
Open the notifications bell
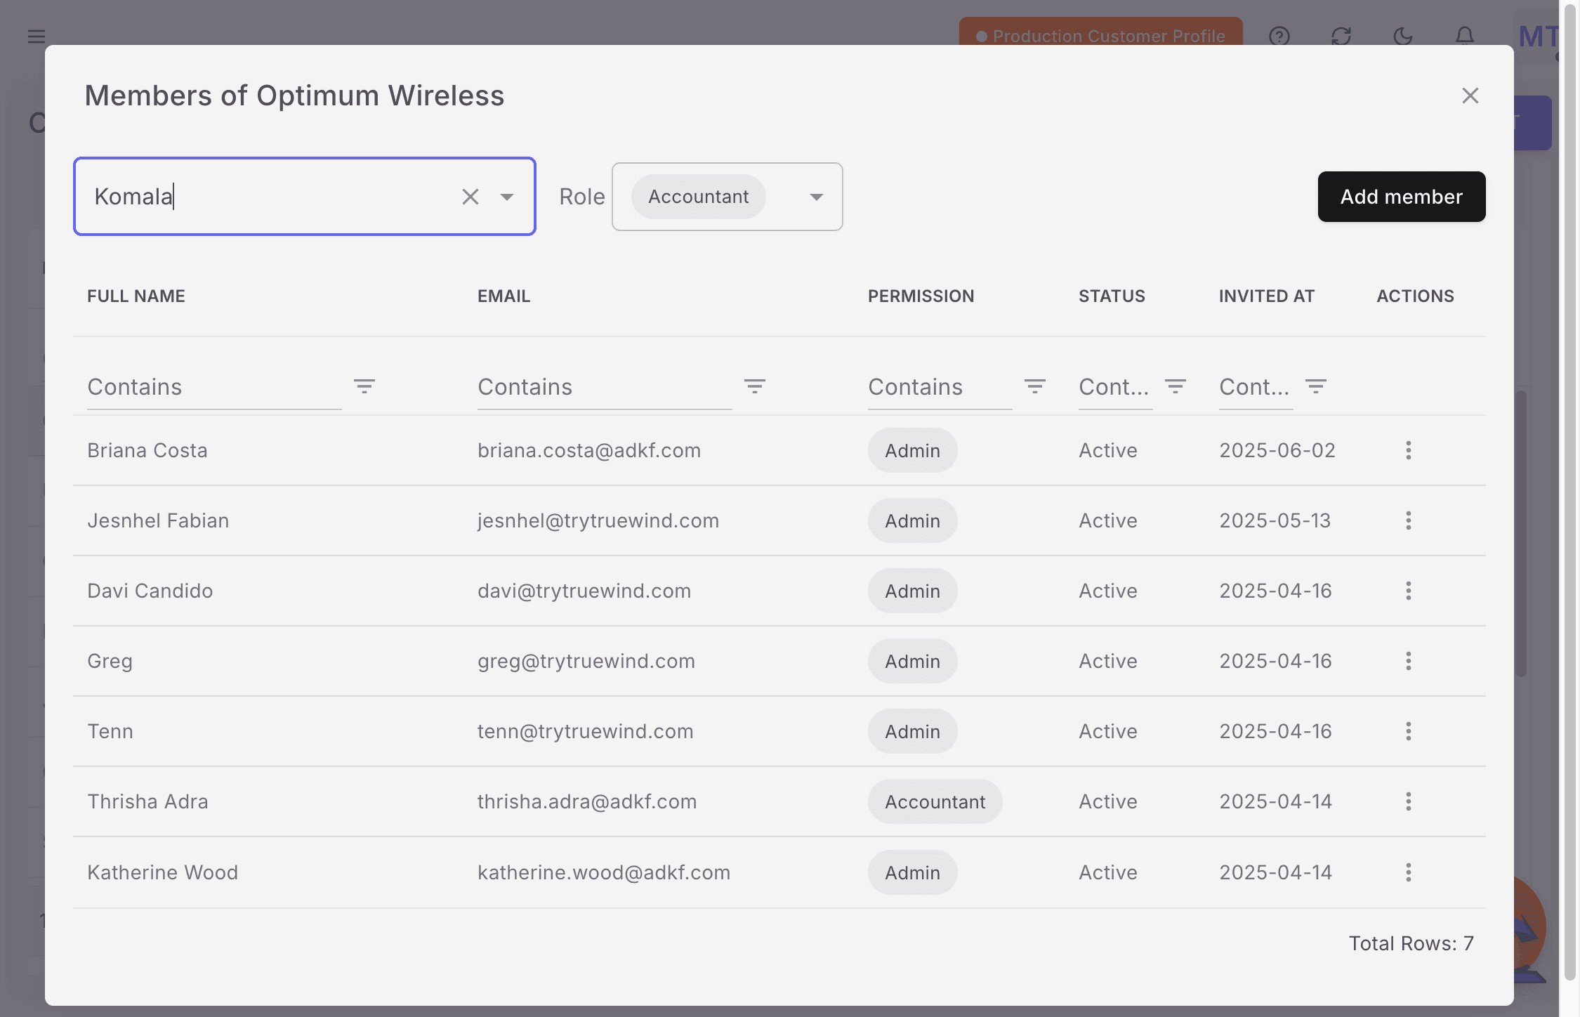[1463, 37]
